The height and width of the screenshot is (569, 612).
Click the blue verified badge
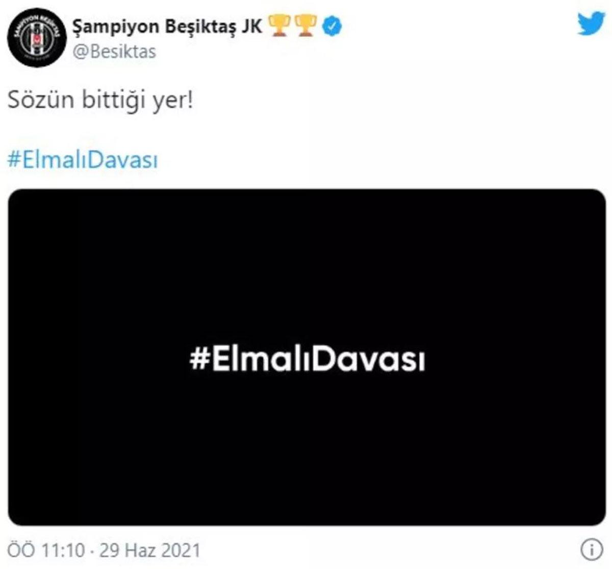click(x=331, y=26)
